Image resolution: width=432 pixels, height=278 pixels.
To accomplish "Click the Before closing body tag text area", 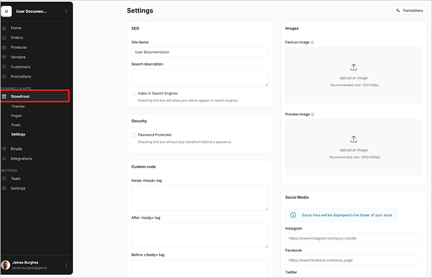I will [x=200, y=268].
